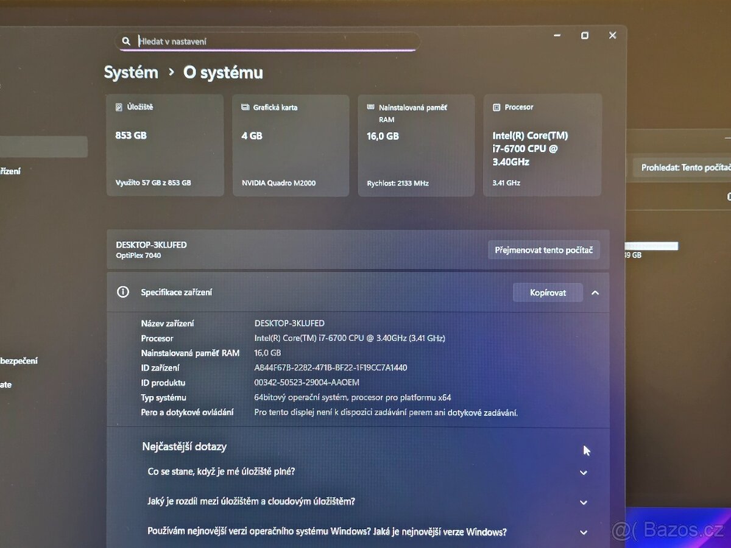Click the Nainstalovaná paměť RAM icon
Screen dimensions: 731x548
(370, 107)
